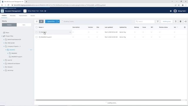Expand the techshop folder node
Viewport: 188px width, 106px height.
point(4,70)
